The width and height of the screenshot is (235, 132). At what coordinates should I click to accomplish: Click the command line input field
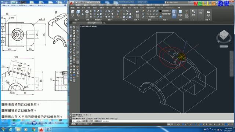tap(153, 121)
